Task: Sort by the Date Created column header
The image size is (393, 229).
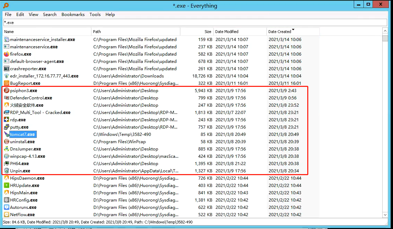Action: pyautogui.click(x=279, y=32)
